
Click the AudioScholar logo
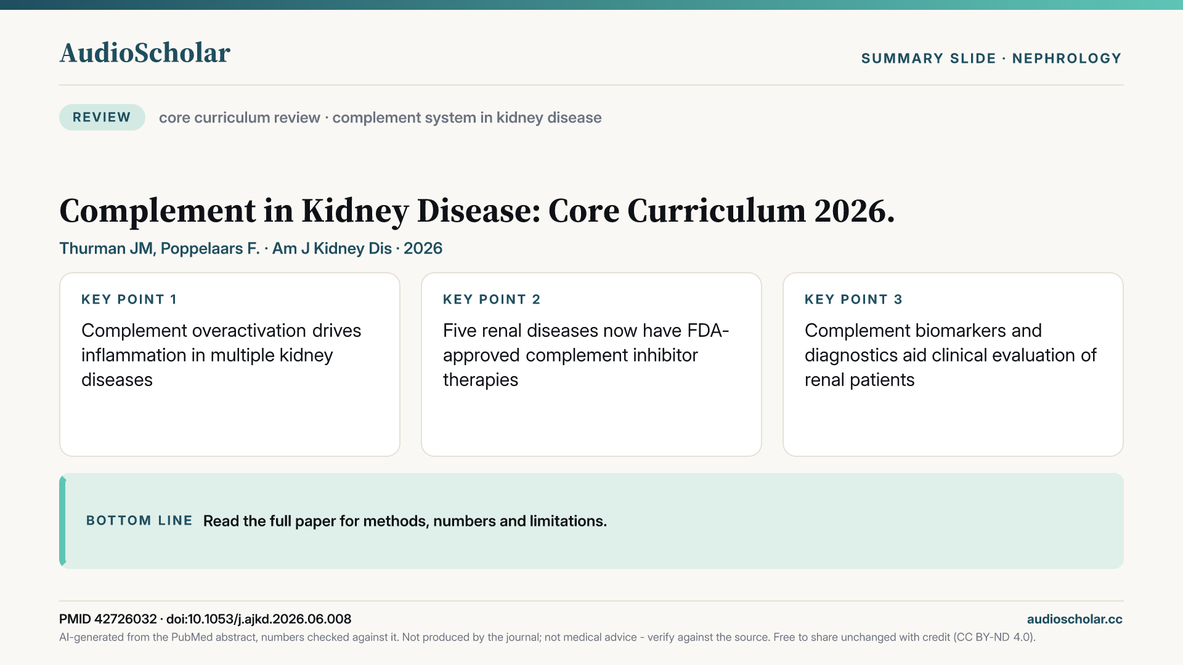(145, 53)
